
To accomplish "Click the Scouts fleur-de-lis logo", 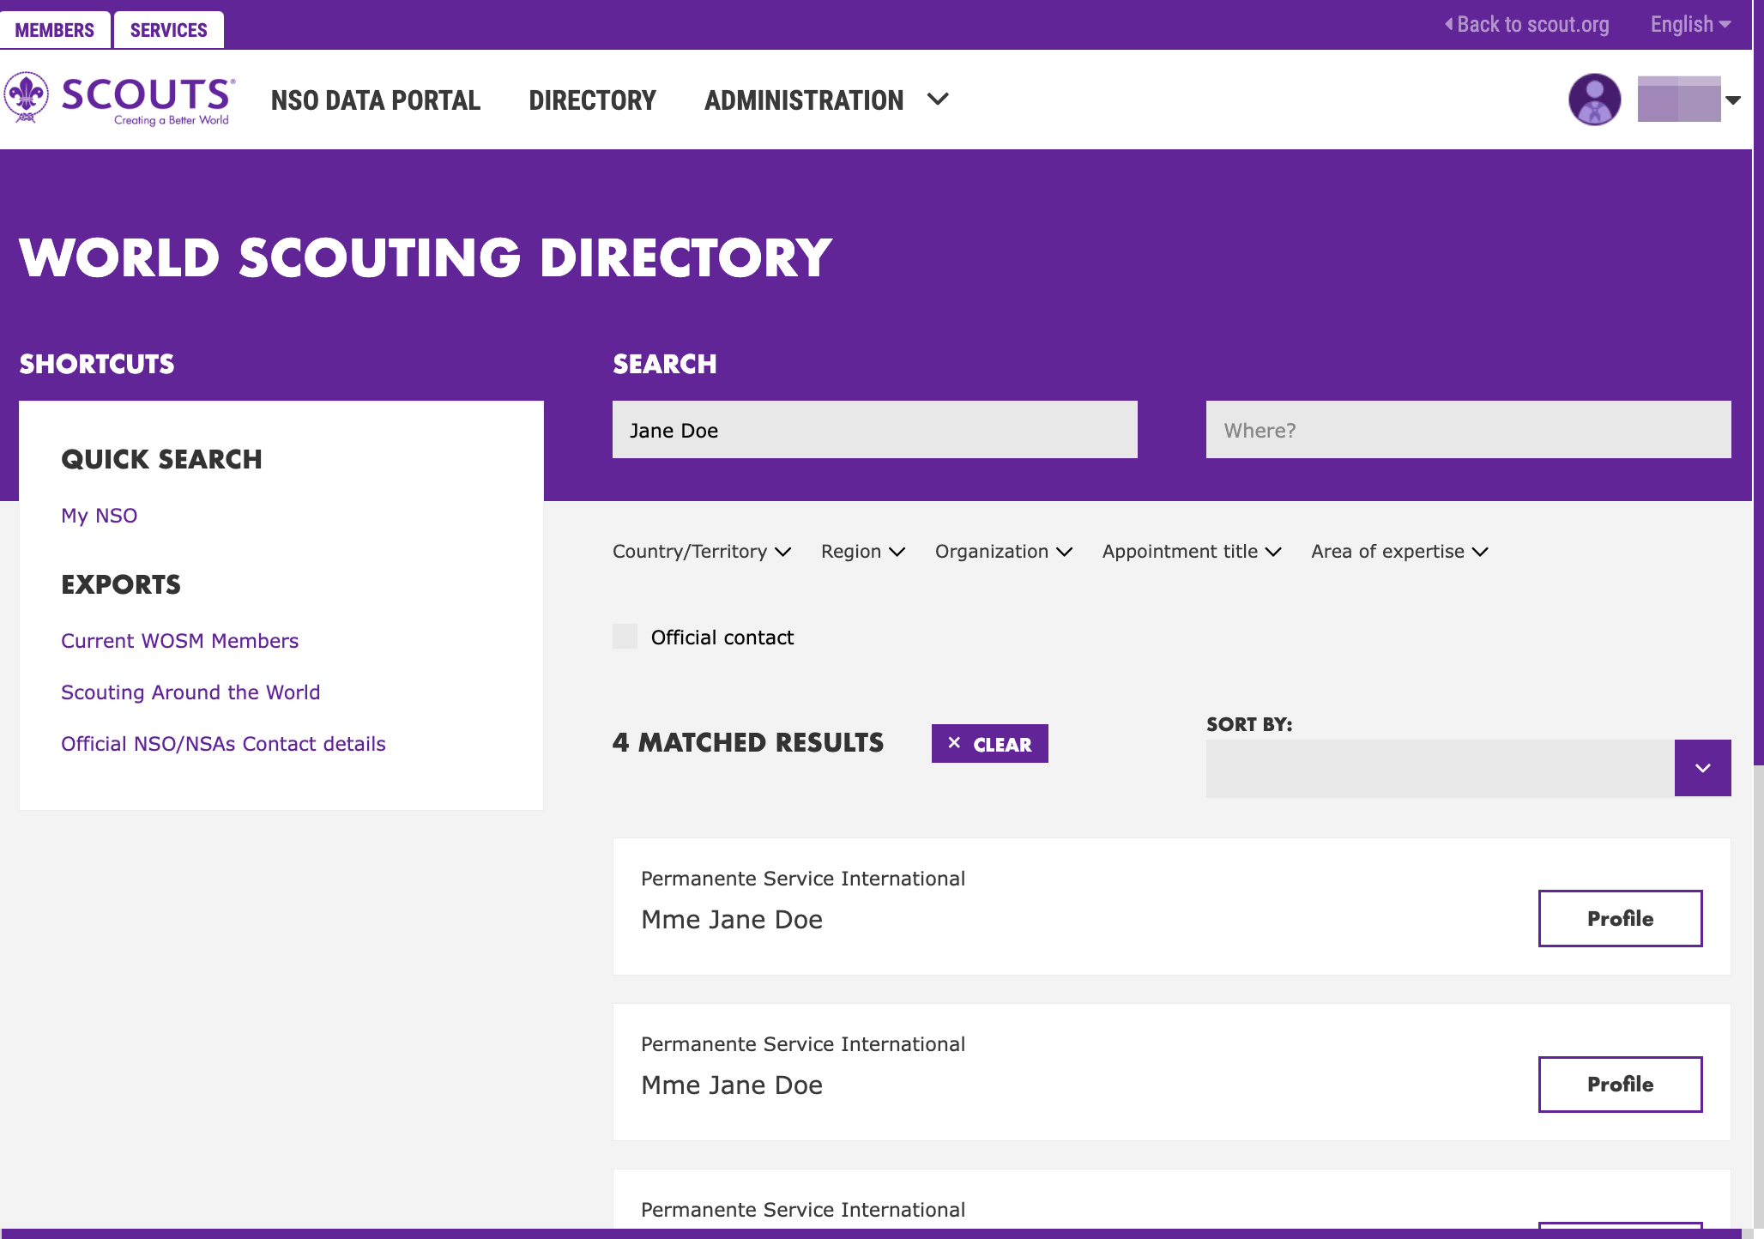I will [119, 99].
